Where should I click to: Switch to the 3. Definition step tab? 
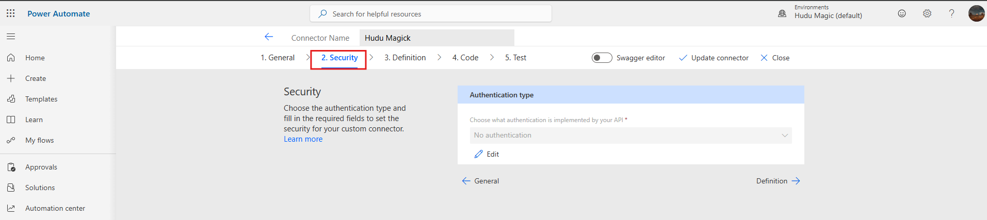(x=405, y=58)
